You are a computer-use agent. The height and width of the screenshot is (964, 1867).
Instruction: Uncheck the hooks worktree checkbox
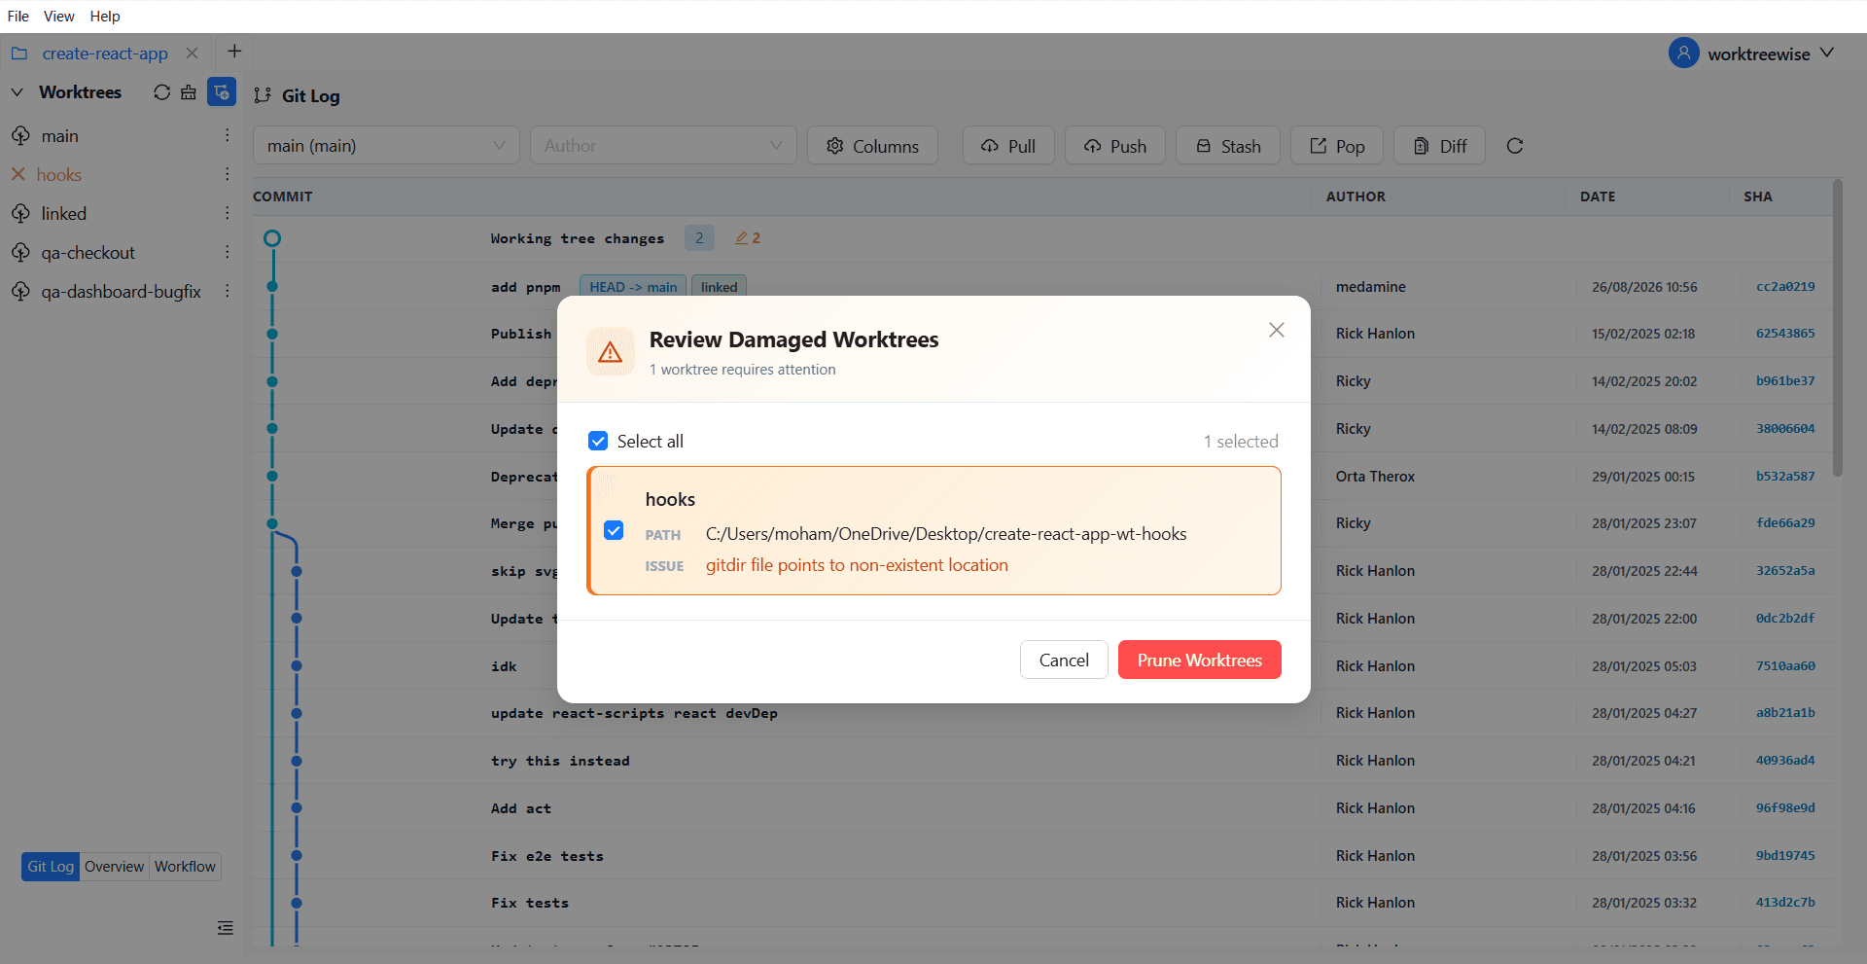(614, 531)
